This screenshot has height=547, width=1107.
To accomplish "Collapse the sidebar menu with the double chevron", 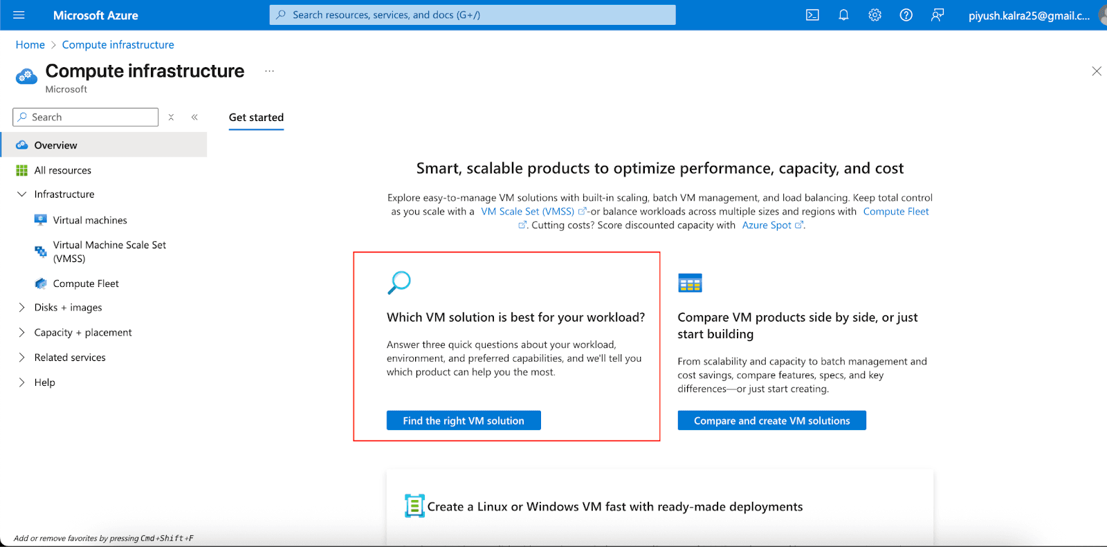I will point(194,118).
